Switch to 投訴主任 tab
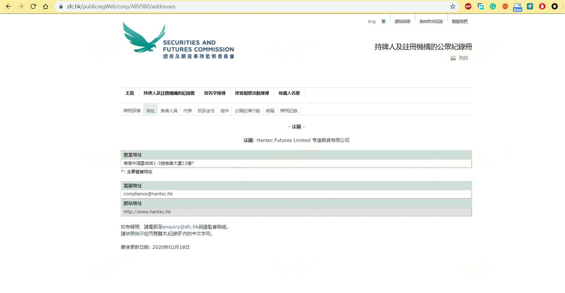565x293 pixels. [206, 111]
